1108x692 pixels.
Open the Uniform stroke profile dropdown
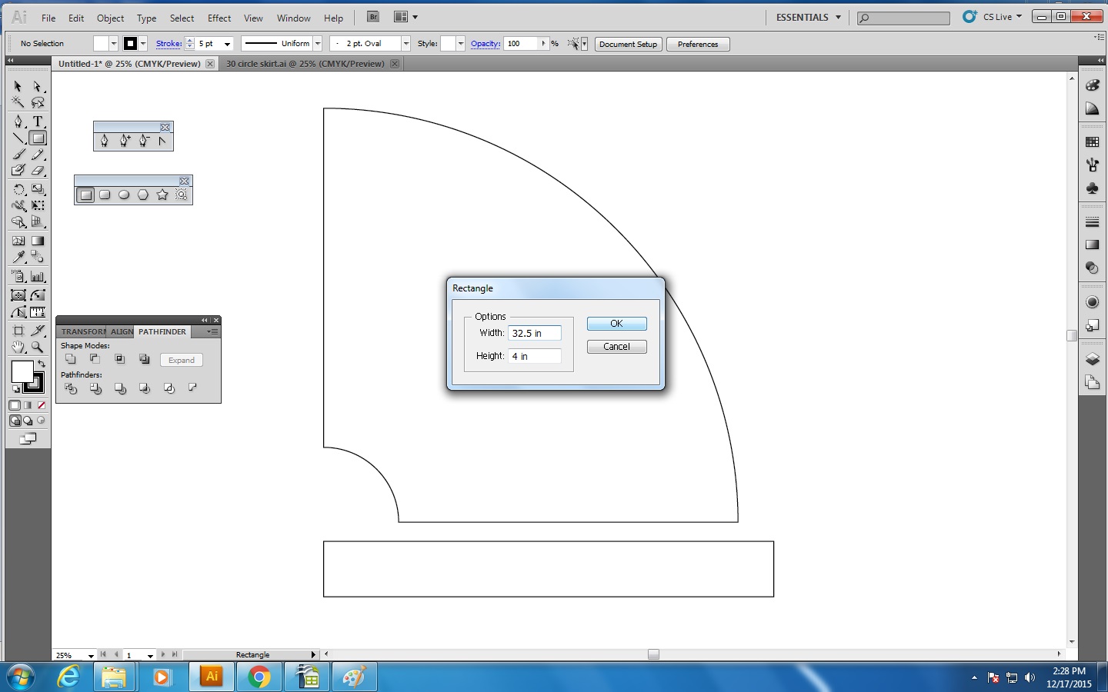(318, 44)
